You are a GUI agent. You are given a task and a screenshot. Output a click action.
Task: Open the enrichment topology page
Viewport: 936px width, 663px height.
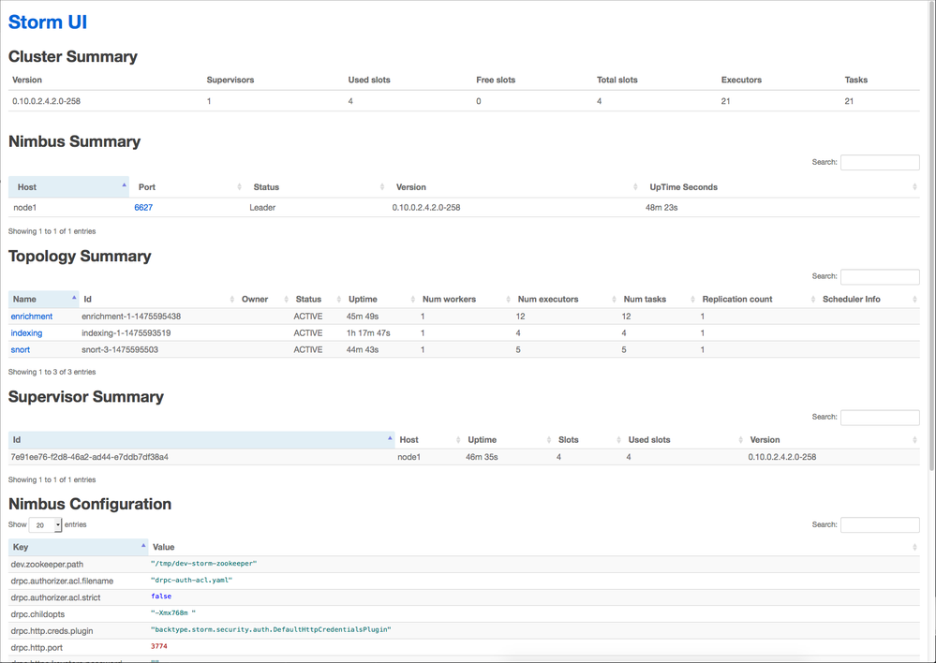point(31,317)
